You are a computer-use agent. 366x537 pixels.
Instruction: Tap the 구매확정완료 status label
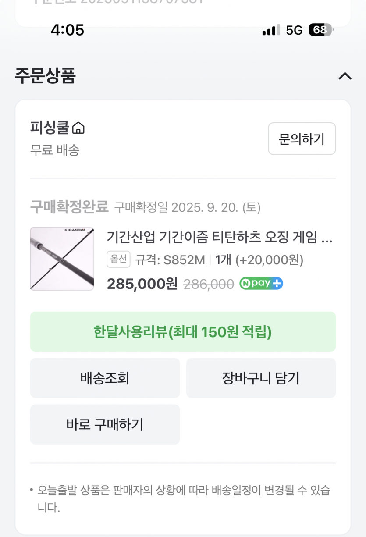[69, 206]
